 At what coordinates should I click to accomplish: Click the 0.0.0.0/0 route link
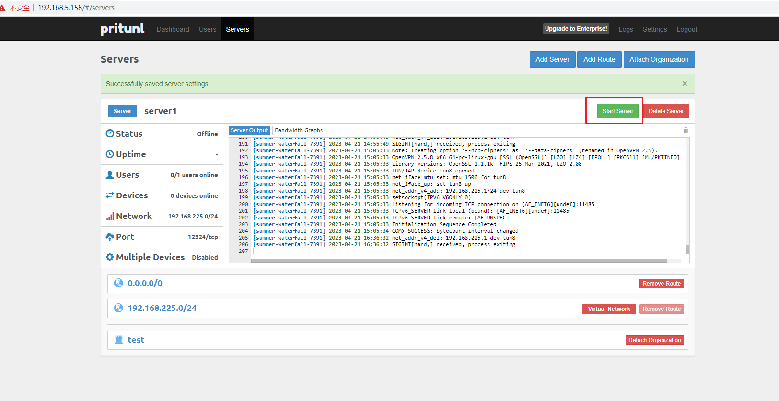(x=145, y=283)
